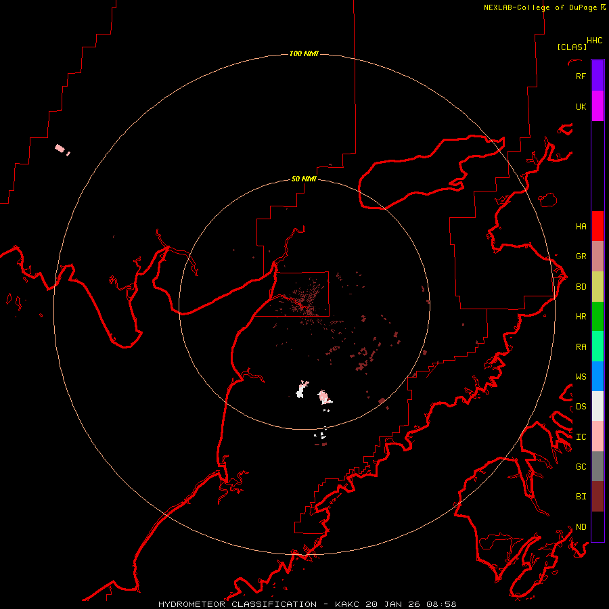Click the ND legend label
Image resolution: width=609 pixels, height=609 pixels.
[x=581, y=526]
